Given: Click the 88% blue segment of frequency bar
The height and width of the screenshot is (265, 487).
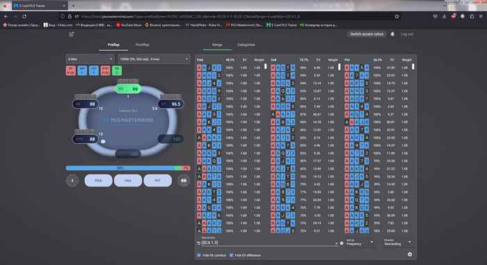Looking at the screenshot, I should point(120,168).
